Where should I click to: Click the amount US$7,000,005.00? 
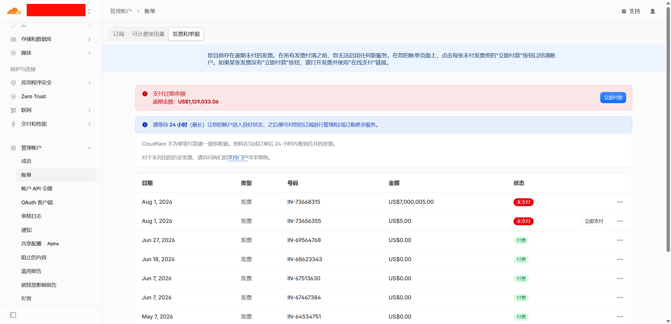coord(411,202)
